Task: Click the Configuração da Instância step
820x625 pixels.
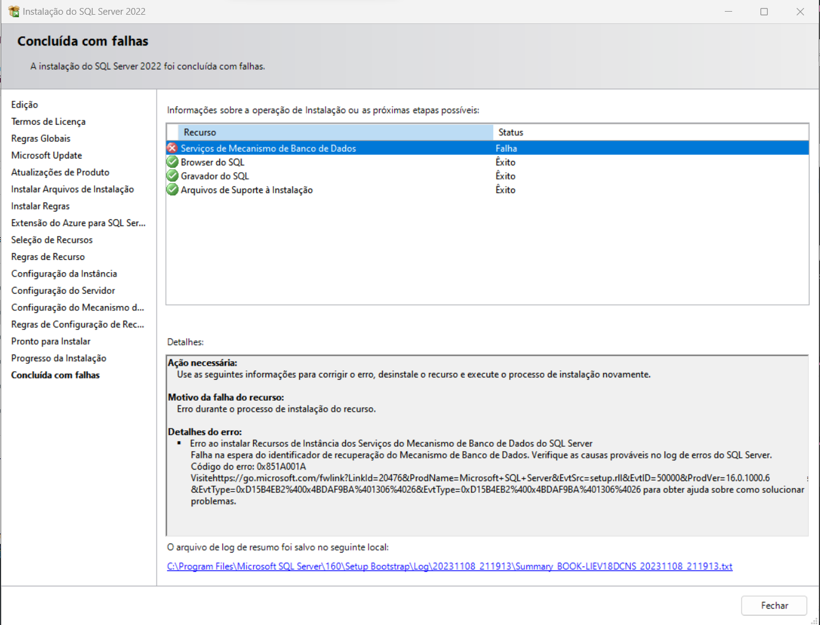Action: click(64, 274)
